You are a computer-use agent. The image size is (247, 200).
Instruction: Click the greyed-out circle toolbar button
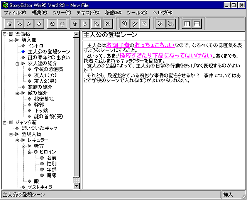coord(63,24)
